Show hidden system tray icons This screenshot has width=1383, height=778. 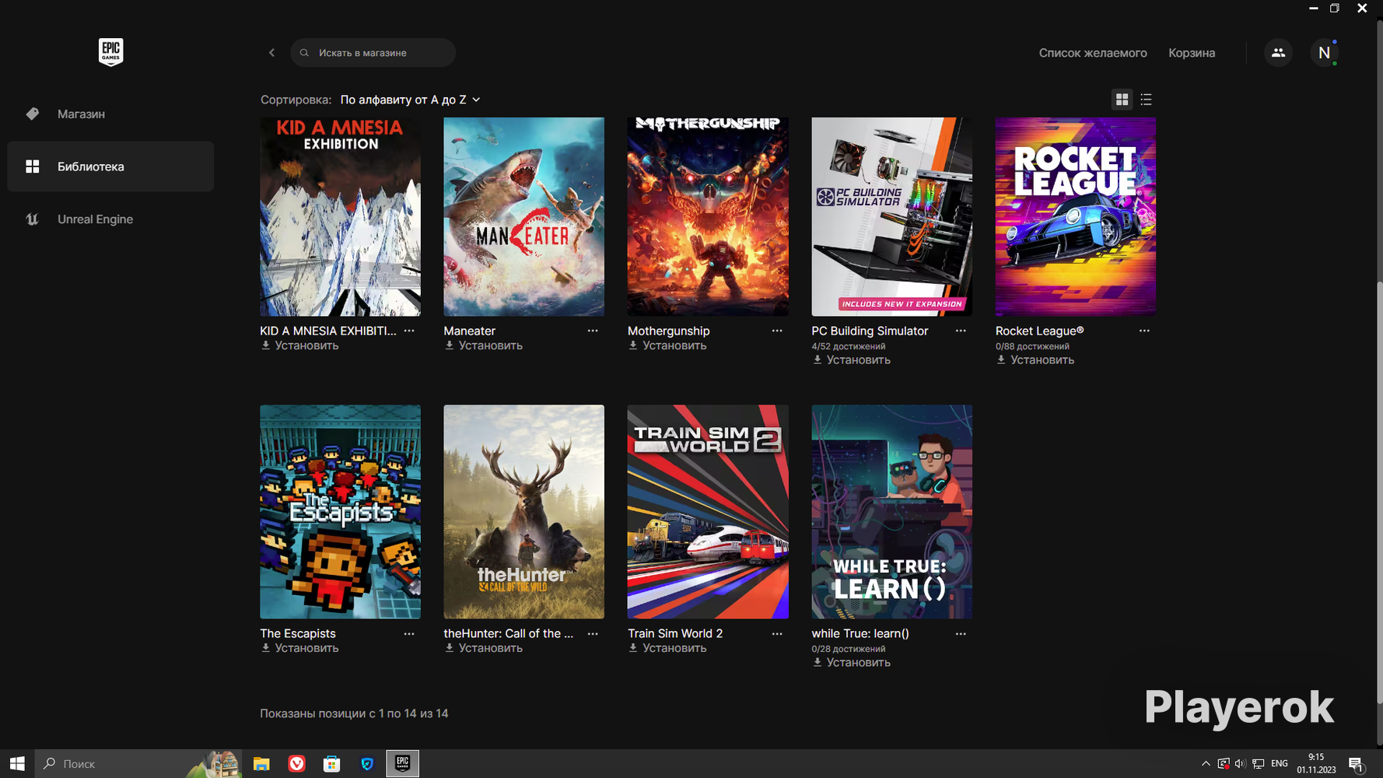1206,764
